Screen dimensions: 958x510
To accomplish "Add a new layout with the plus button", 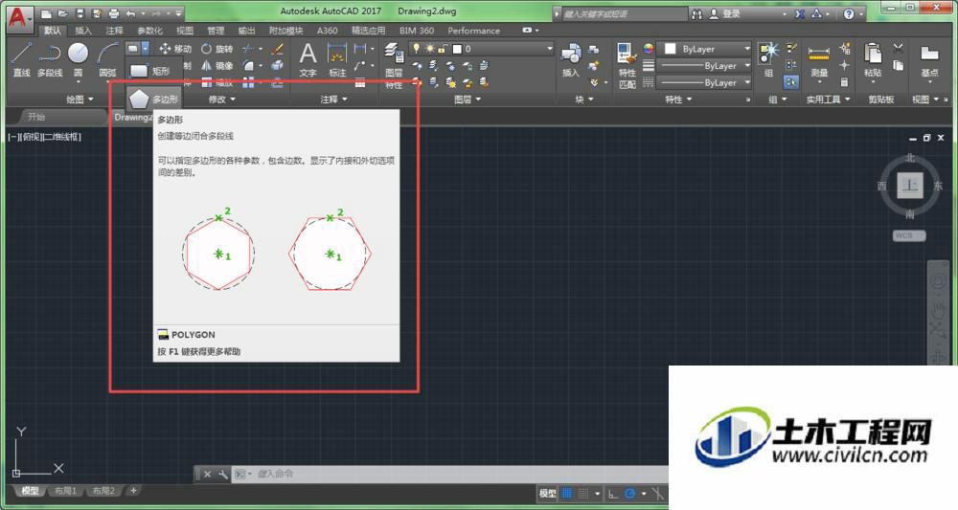I will (x=133, y=490).
